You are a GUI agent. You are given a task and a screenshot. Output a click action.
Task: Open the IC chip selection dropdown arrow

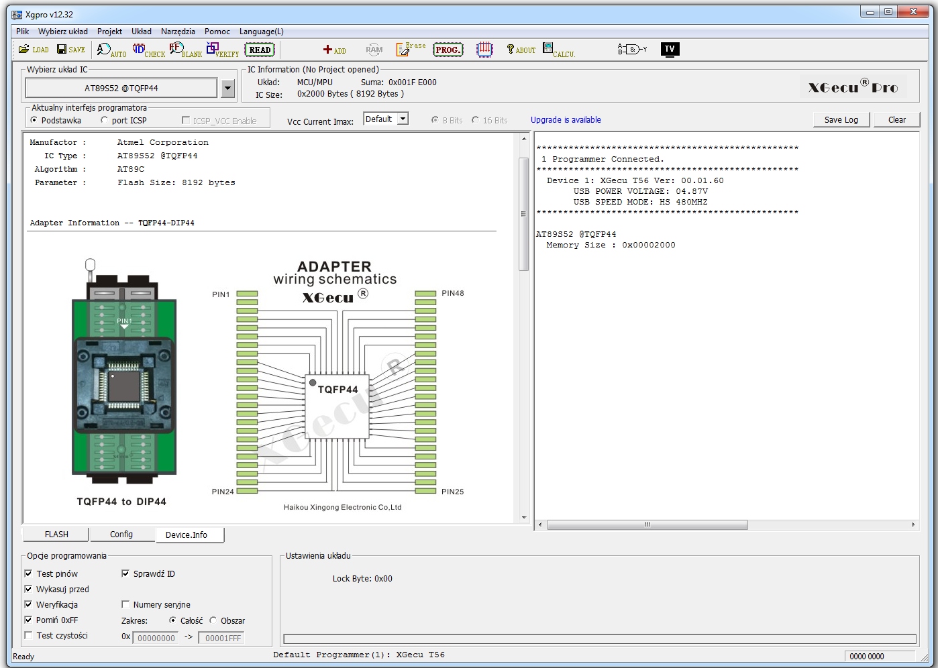[228, 88]
